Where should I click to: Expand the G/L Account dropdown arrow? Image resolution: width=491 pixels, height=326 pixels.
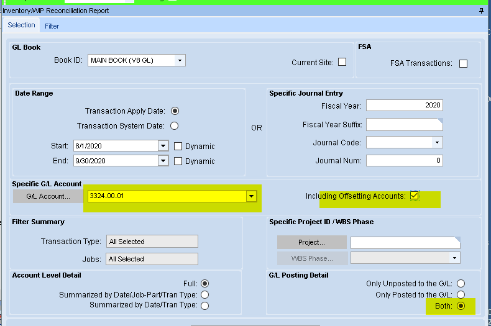pyautogui.click(x=251, y=196)
